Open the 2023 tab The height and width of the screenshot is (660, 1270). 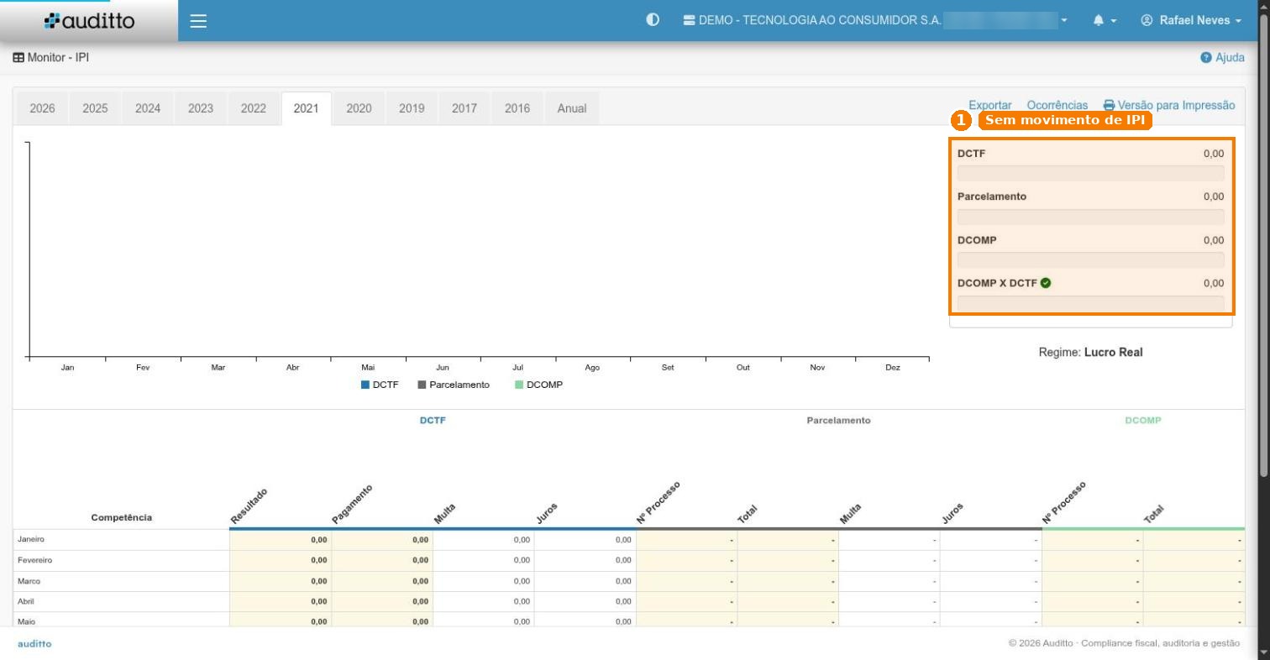coord(201,108)
